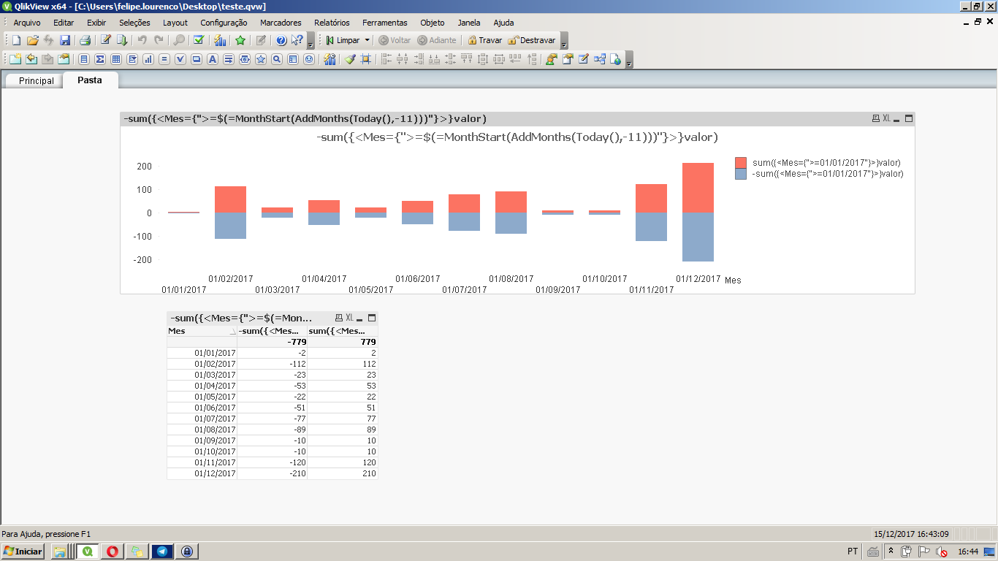Viewport: 998px width, 561px height.
Task: Create a List Box object icon
Action: pos(84,59)
